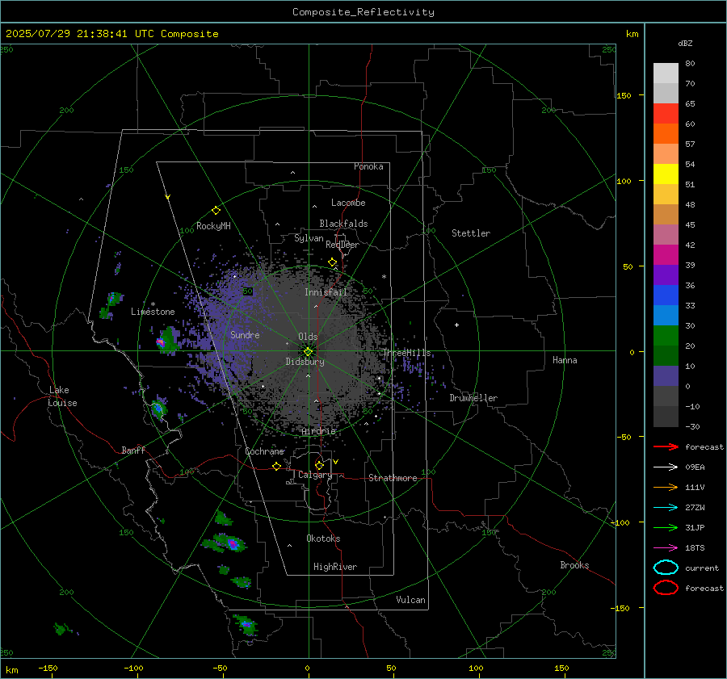Click the green swatch between 30 and 20 dBZ
The height and width of the screenshot is (679, 727).
666,336
